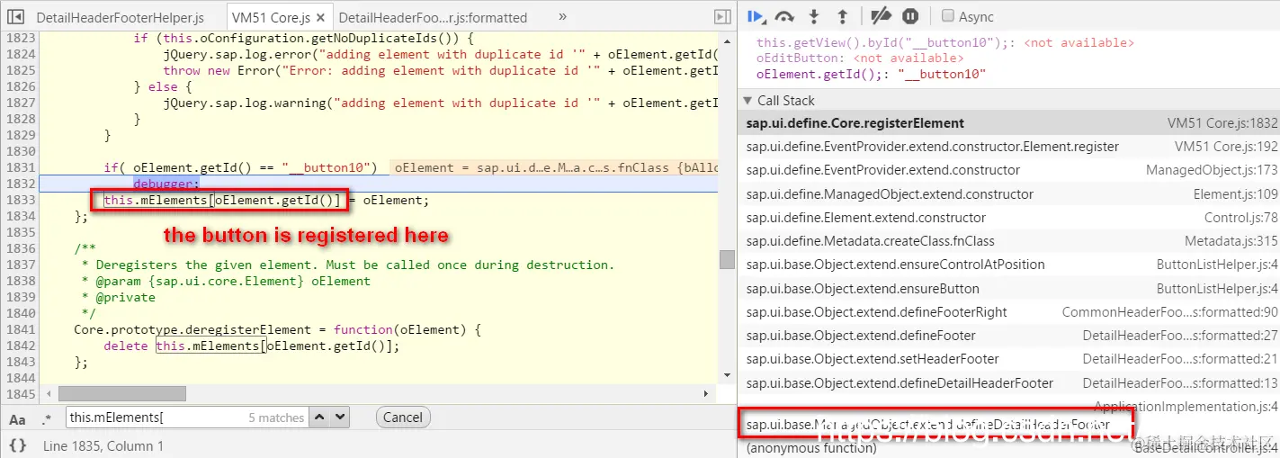Select the Element.register call stack frame
Image resolution: width=1280 pixels, height=458 pixels.
click(1008, 147)
